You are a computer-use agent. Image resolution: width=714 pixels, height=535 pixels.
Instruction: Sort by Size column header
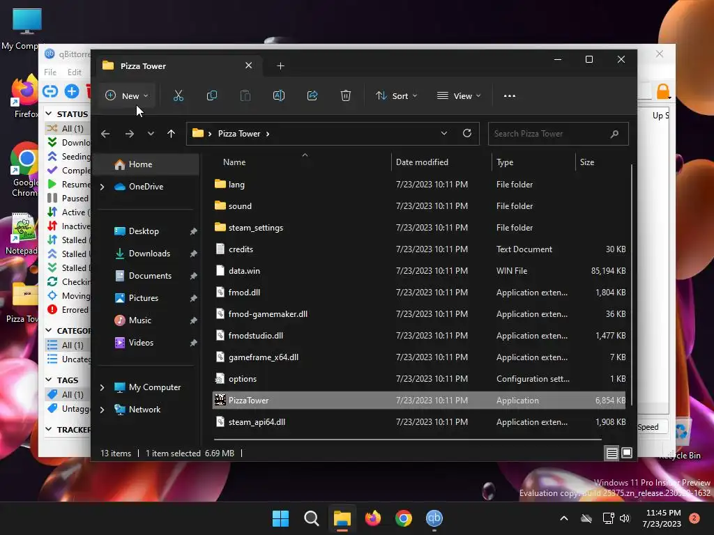click(587, 162)
